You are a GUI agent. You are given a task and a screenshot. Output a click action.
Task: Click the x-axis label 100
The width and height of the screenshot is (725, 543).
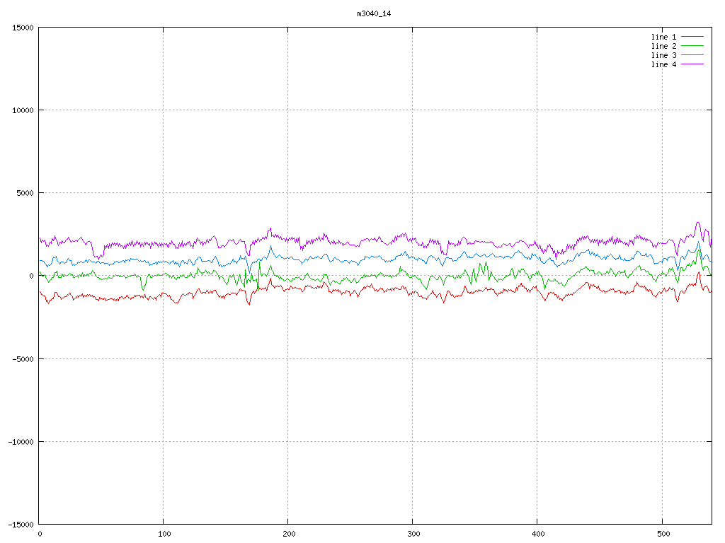point(164,535)
